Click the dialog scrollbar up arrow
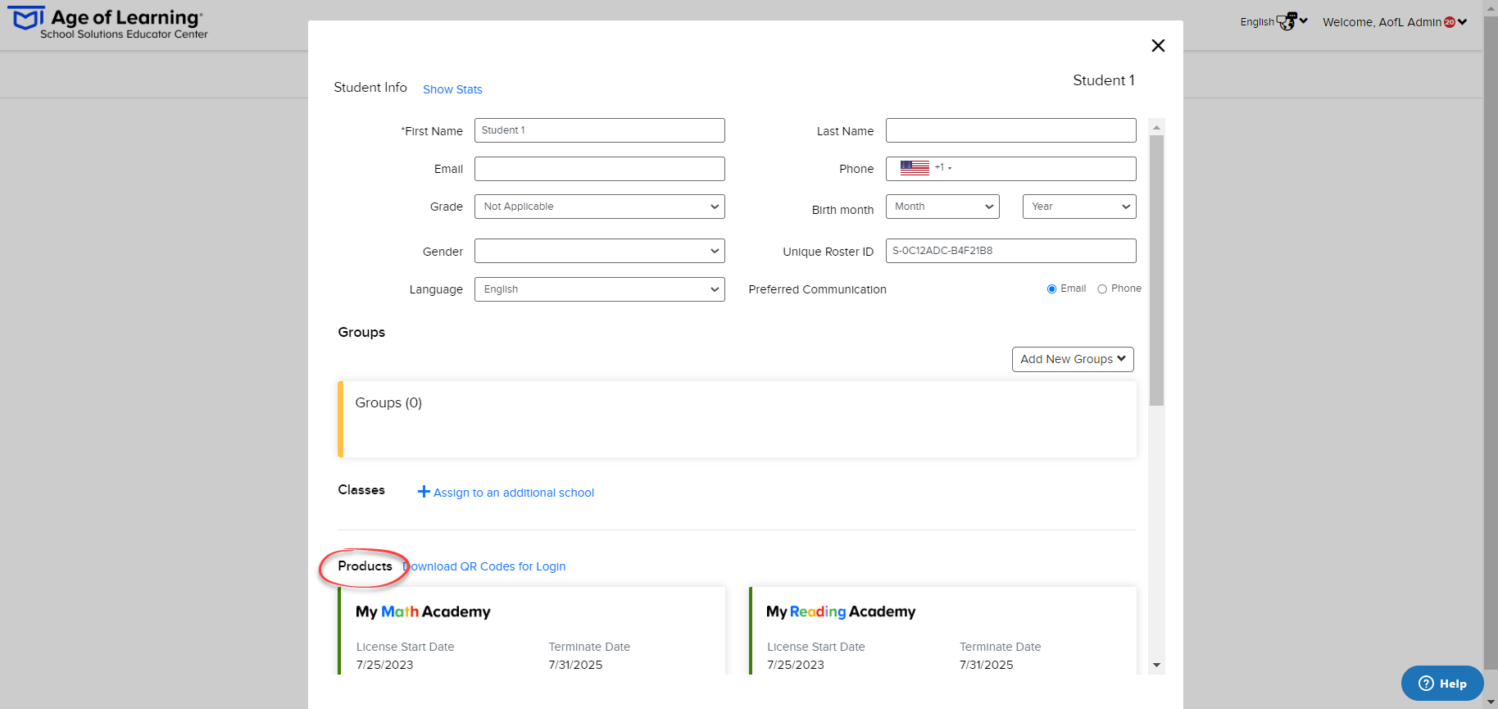The image size is (1498, 709). [x=1156, y=127]
